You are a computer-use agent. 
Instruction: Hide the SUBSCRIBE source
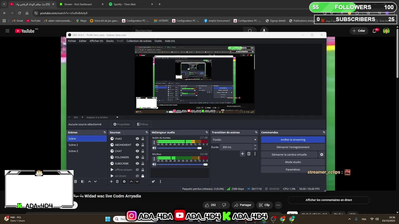(x=137, y=164)
